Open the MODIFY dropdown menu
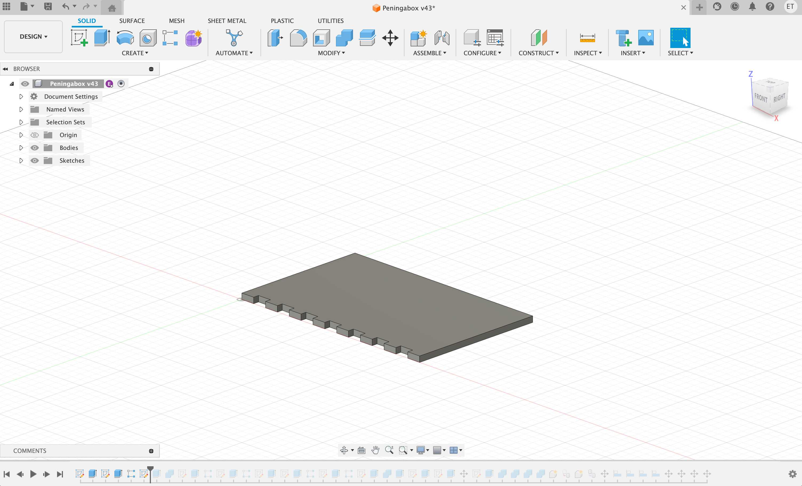 (x=331, y=53)
